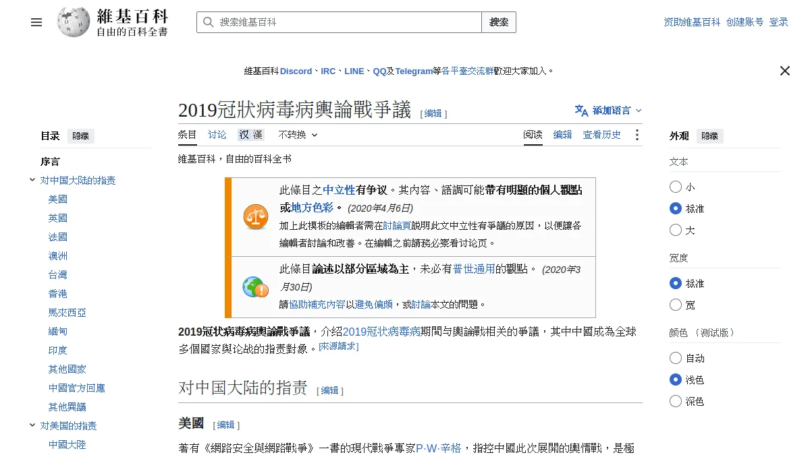Image resolution: width=810 pixels, height=455 pixels.
Task: Click the globe warning icon
Action: (x=256, y=287)
